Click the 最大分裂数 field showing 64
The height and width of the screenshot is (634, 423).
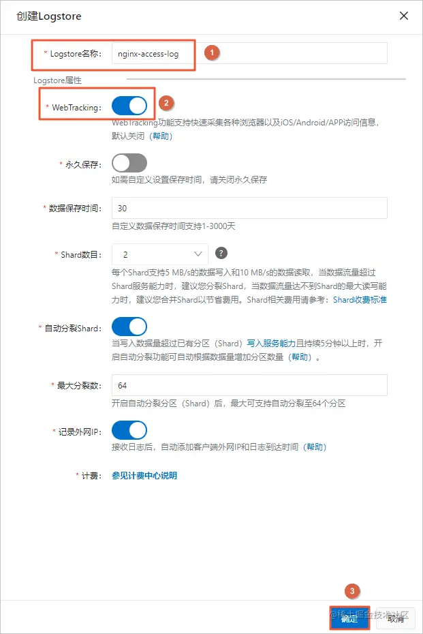(249, 385)
